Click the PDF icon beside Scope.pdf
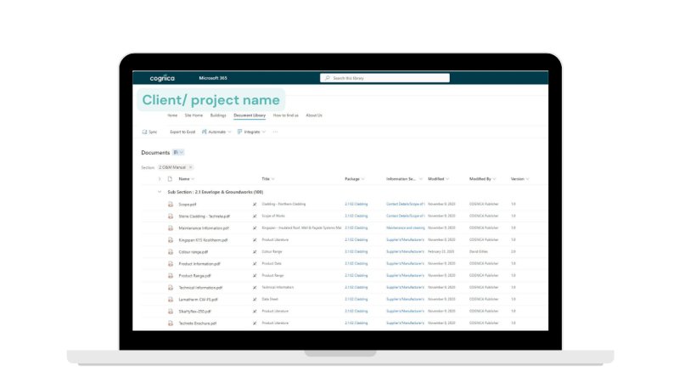Image resolution: width=679 pixels, height=382 pixels. click(170, 205)
